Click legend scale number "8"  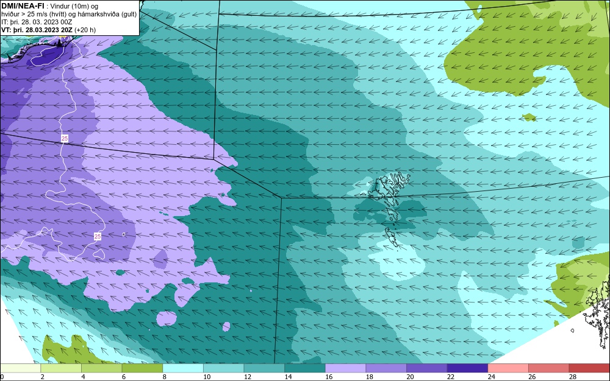(x=165, y=377)
